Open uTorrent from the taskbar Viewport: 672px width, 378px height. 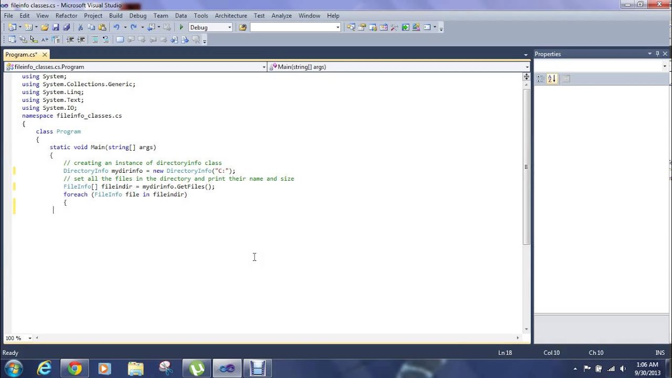tap(197, 369)
